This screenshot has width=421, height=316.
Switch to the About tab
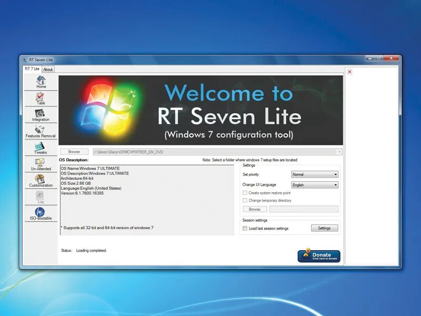point(48,70)
